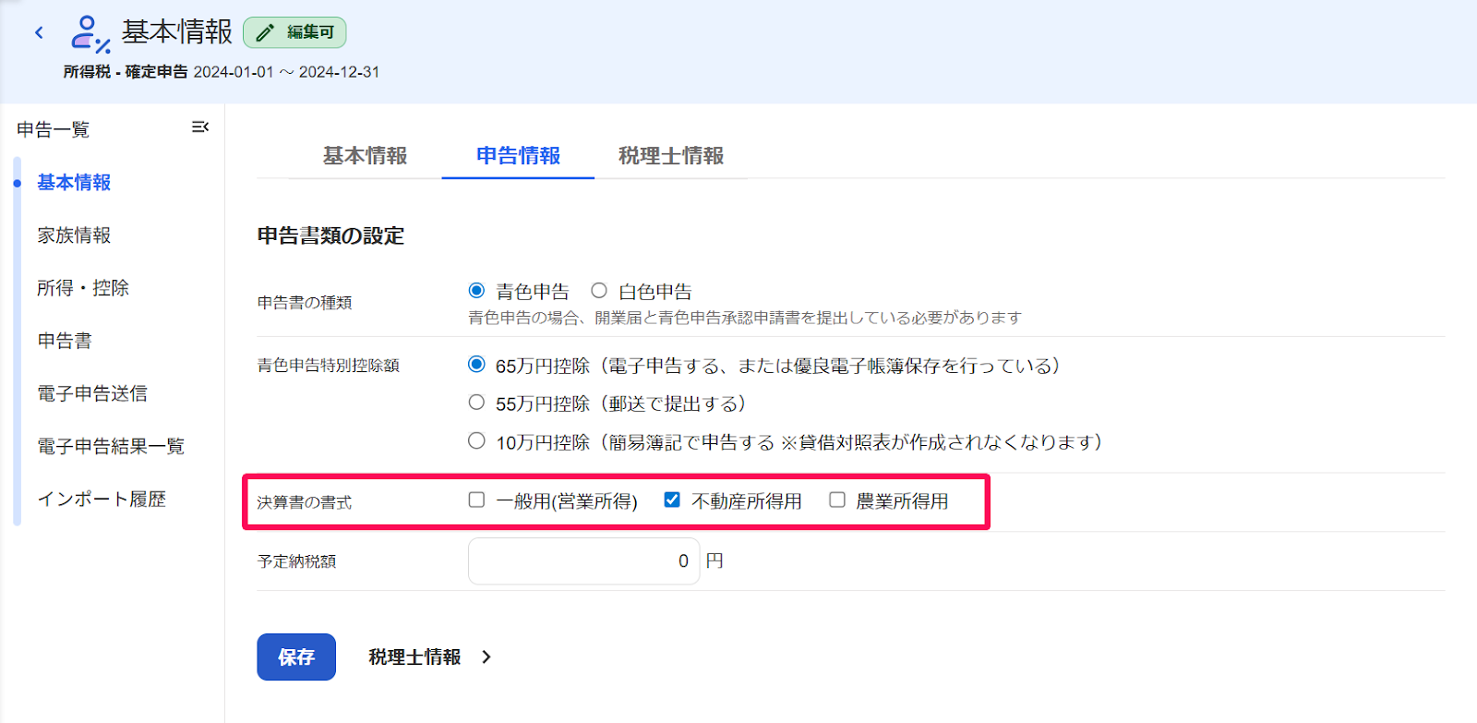
Task: Select the 白色申告 radio button
Action: pos(599,291)
